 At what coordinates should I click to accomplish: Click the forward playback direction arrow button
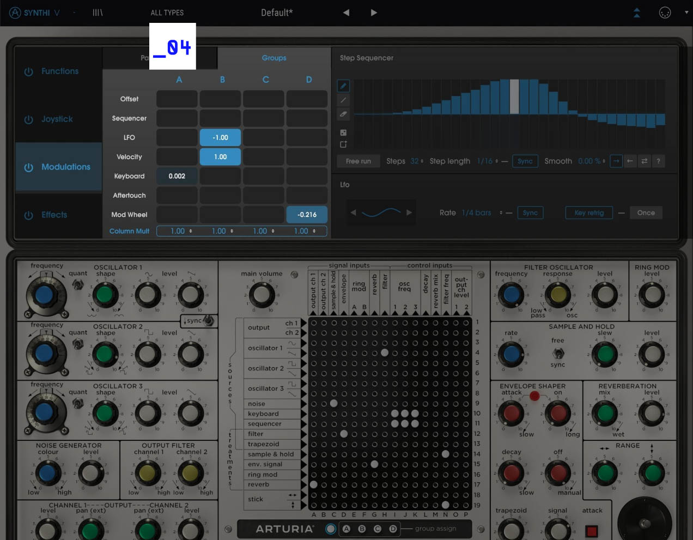(x=616, y=161)
